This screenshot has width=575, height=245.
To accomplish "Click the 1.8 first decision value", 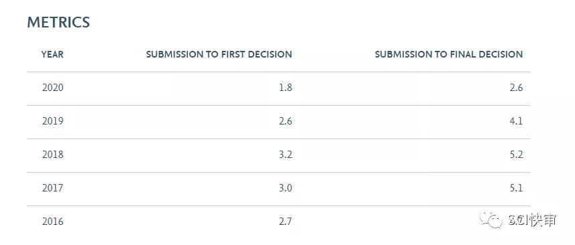I will click(286, 88).
